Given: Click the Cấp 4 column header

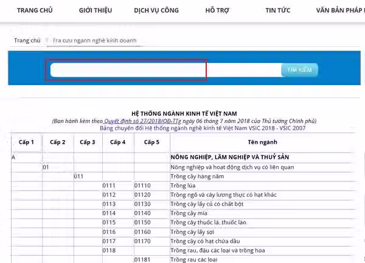Looking at the screenshot, I should 117,142.
